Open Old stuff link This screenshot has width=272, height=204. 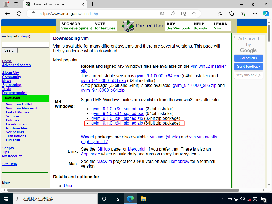13,140
